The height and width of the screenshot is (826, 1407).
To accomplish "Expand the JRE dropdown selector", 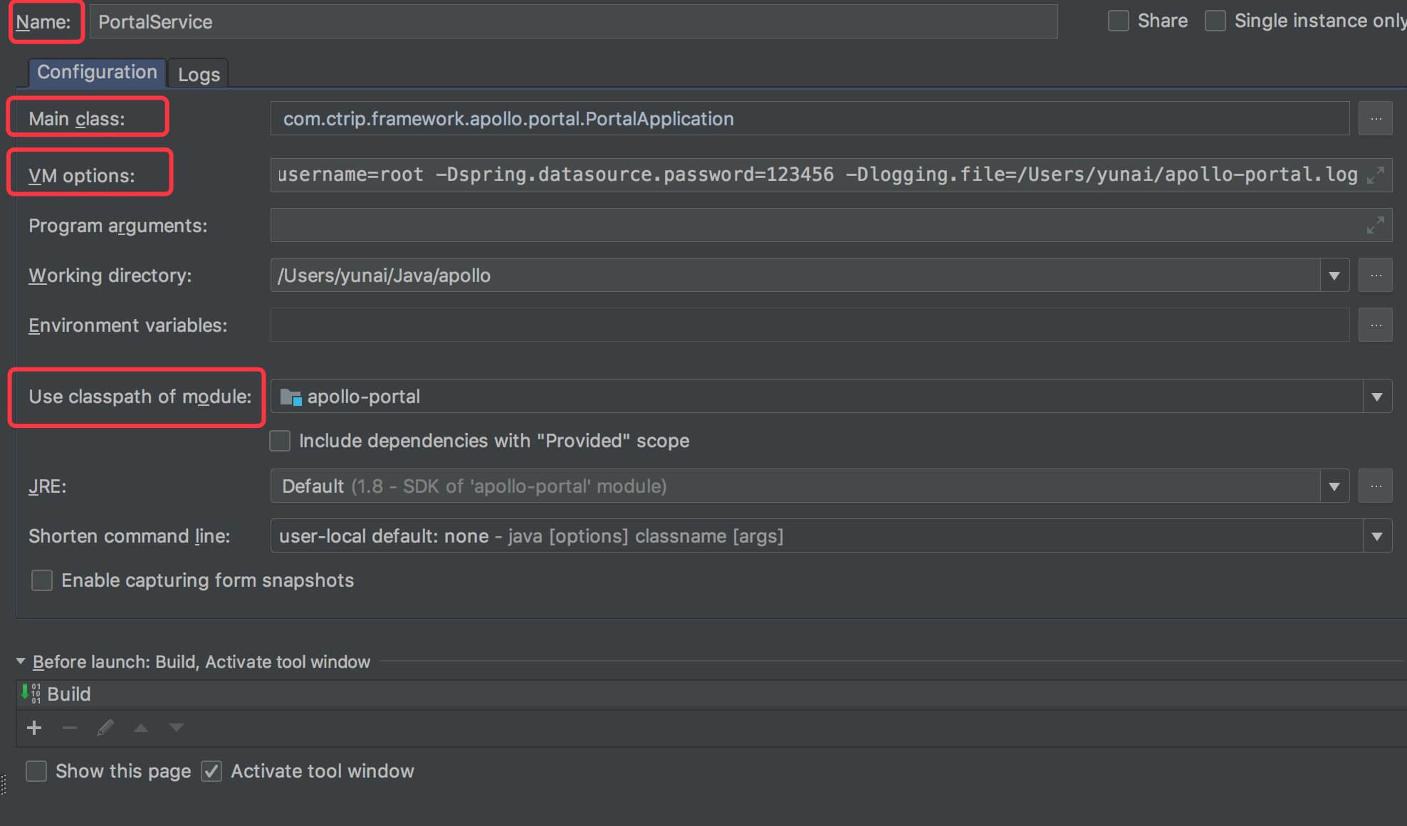I will point(1334,485).
